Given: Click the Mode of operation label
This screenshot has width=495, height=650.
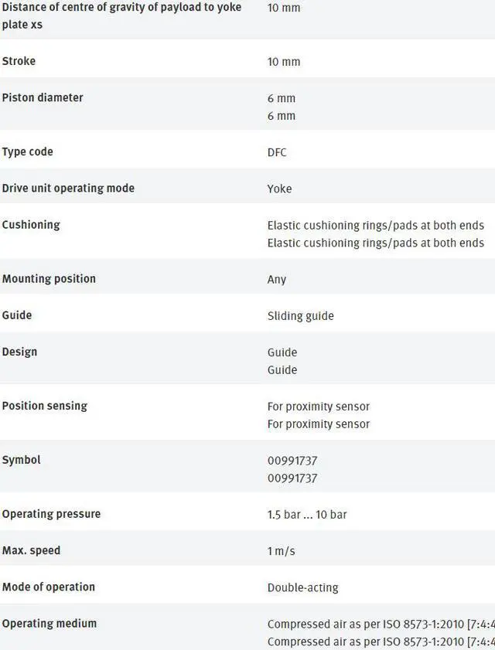Looking at the screenshot, I should click(x=49, y=586).
